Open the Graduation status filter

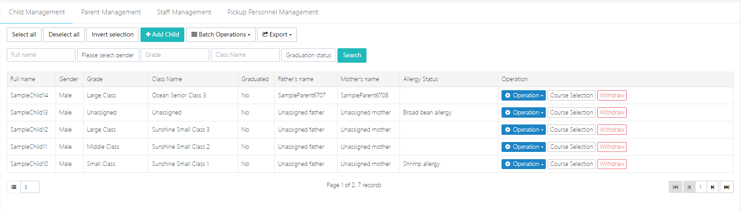(309, 55)
